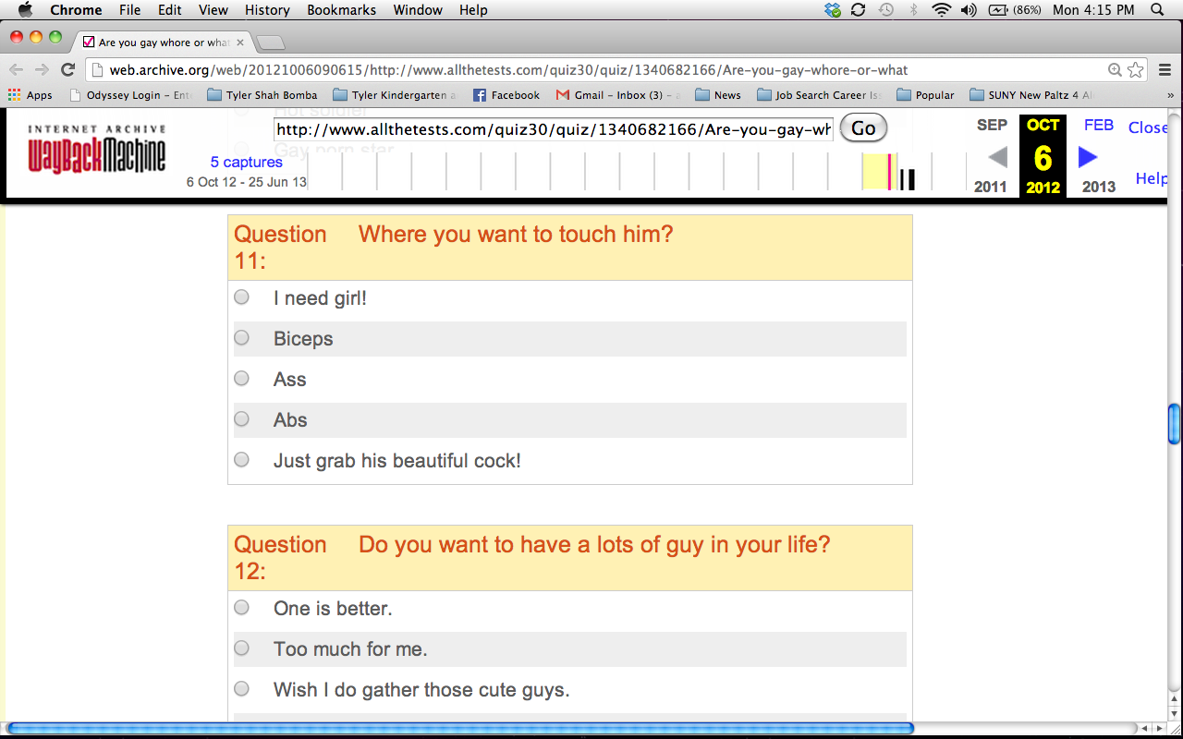Open the Tyler Shah Bomba bookmark folder
1183x739 pixels.
coord(262,95)
